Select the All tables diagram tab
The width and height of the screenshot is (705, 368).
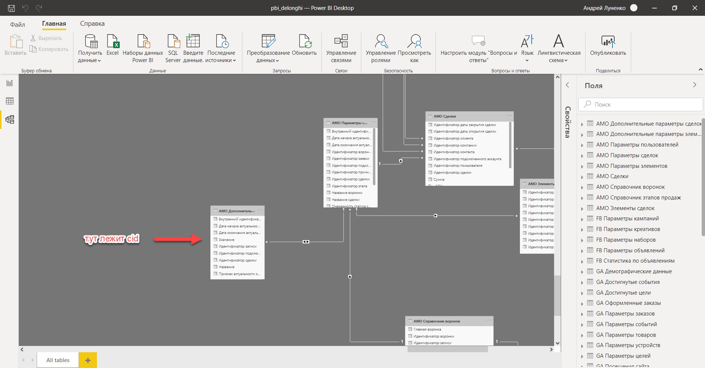pyautogui.click(x=58, y=360)
